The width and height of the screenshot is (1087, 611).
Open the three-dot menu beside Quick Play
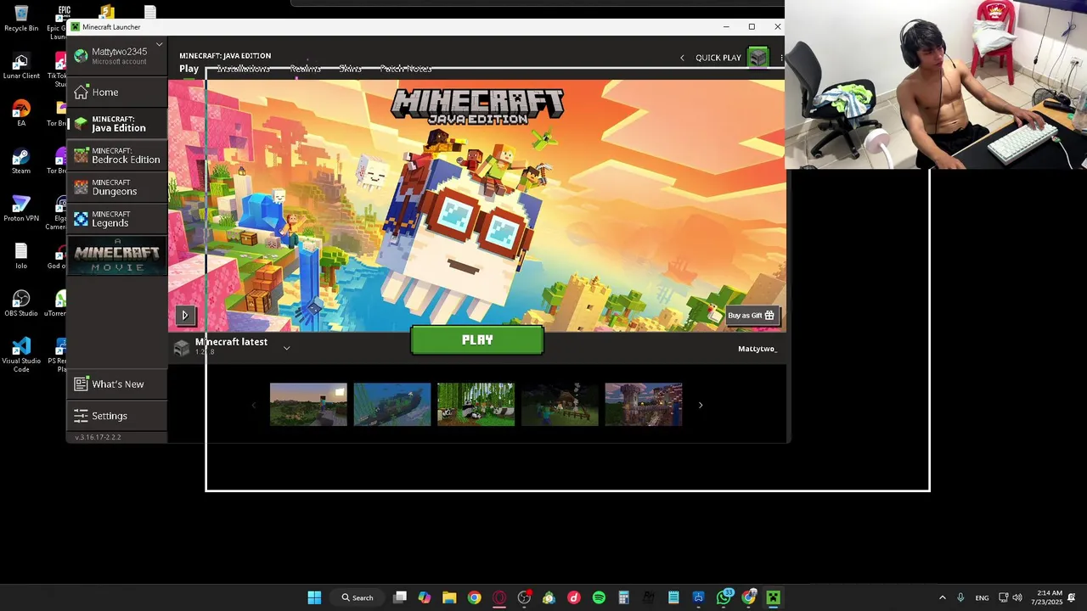coord(781,58)
